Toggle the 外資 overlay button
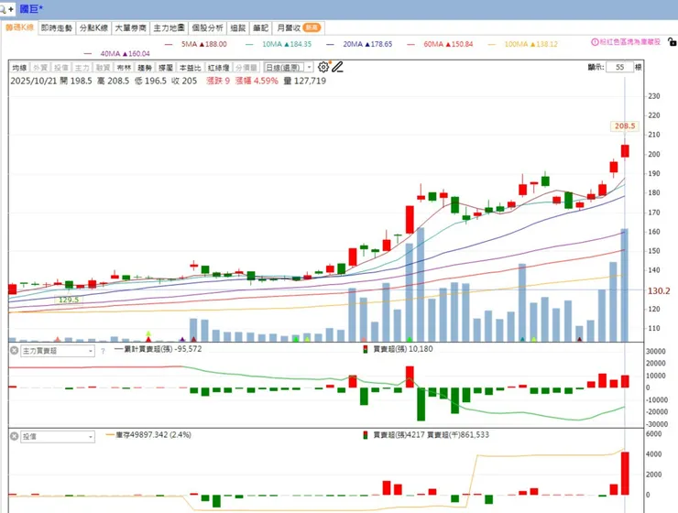Image resolution: width=678 pixels, height=513 pixels. [40, 68]
